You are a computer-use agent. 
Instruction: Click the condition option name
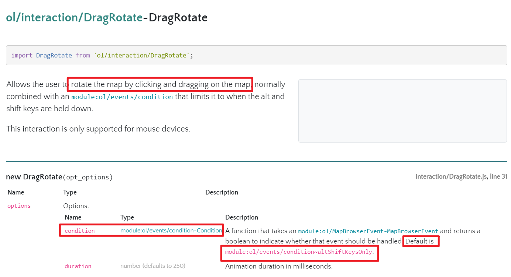tap(79, 231)
